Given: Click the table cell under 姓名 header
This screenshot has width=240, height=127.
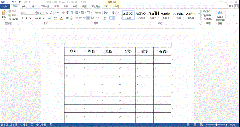Looking at the screenshot, I should point(91,60).
